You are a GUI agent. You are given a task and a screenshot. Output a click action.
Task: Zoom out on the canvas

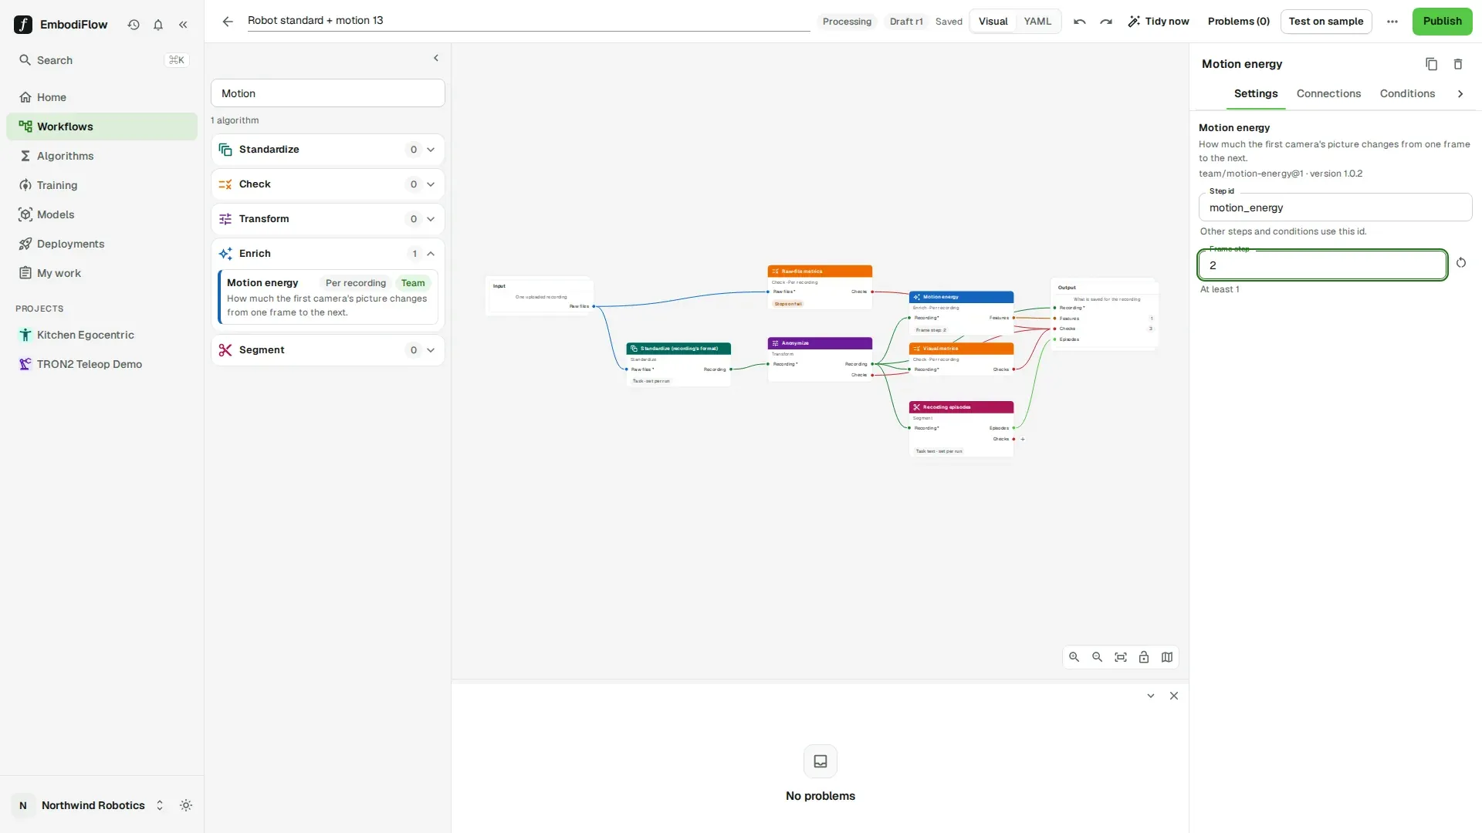[x=1098, y=657]
